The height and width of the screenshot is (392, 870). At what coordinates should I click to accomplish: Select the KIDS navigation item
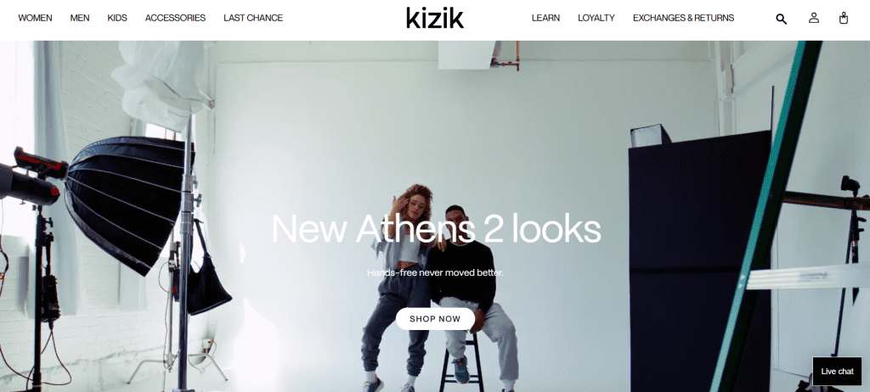pos(117,18)
